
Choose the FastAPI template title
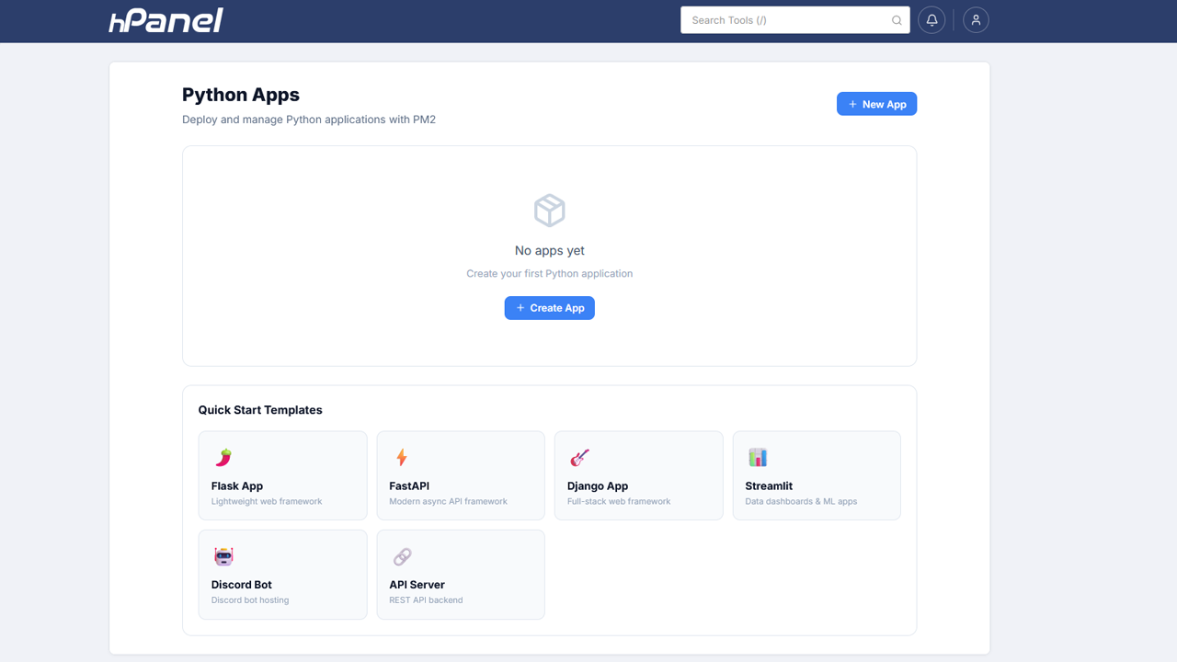409,485
